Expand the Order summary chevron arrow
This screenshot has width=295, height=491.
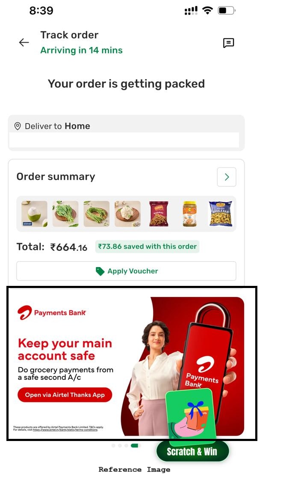tap(227, 177)
